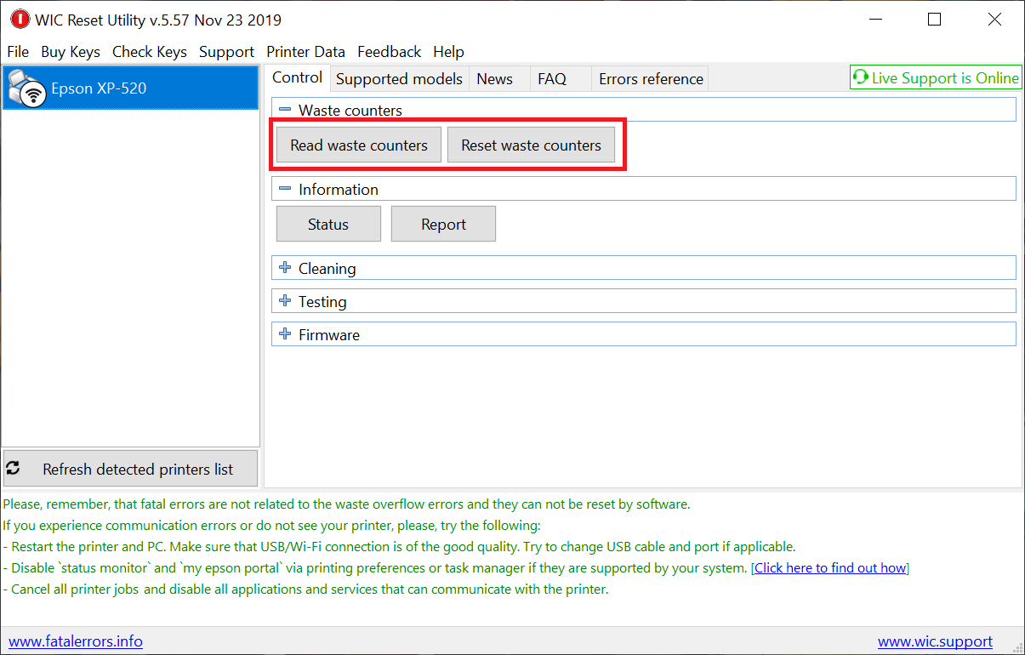Click Live Support is Online button
Screen dimensions: 1025x655
(x=937, y=77)
